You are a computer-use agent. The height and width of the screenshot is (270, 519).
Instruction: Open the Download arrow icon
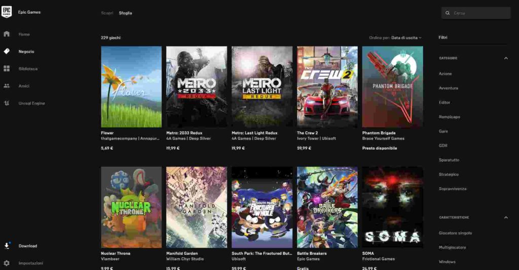click(x=7, y=246)
